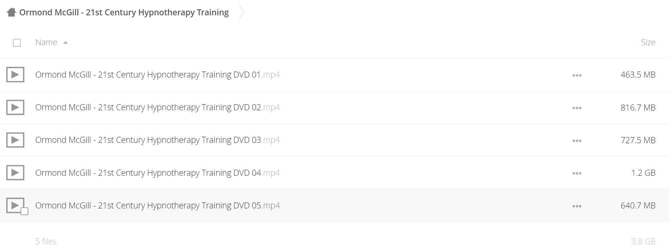Sort files by the Size column

648,42
